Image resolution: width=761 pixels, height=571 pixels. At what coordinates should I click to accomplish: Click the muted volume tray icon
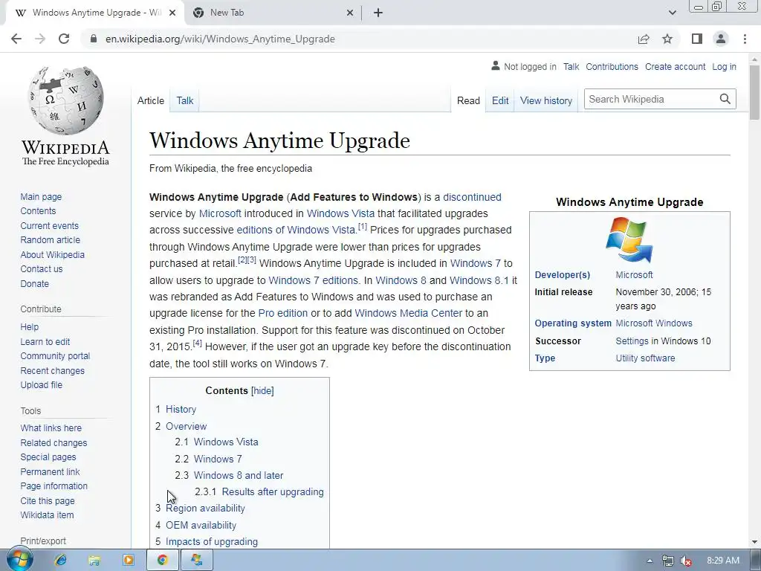[686, 561]
